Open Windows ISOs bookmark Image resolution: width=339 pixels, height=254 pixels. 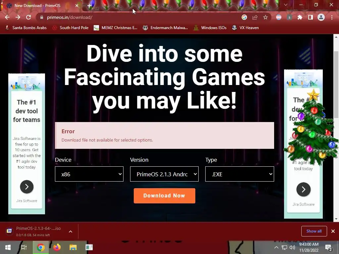[x=210, y=28]
